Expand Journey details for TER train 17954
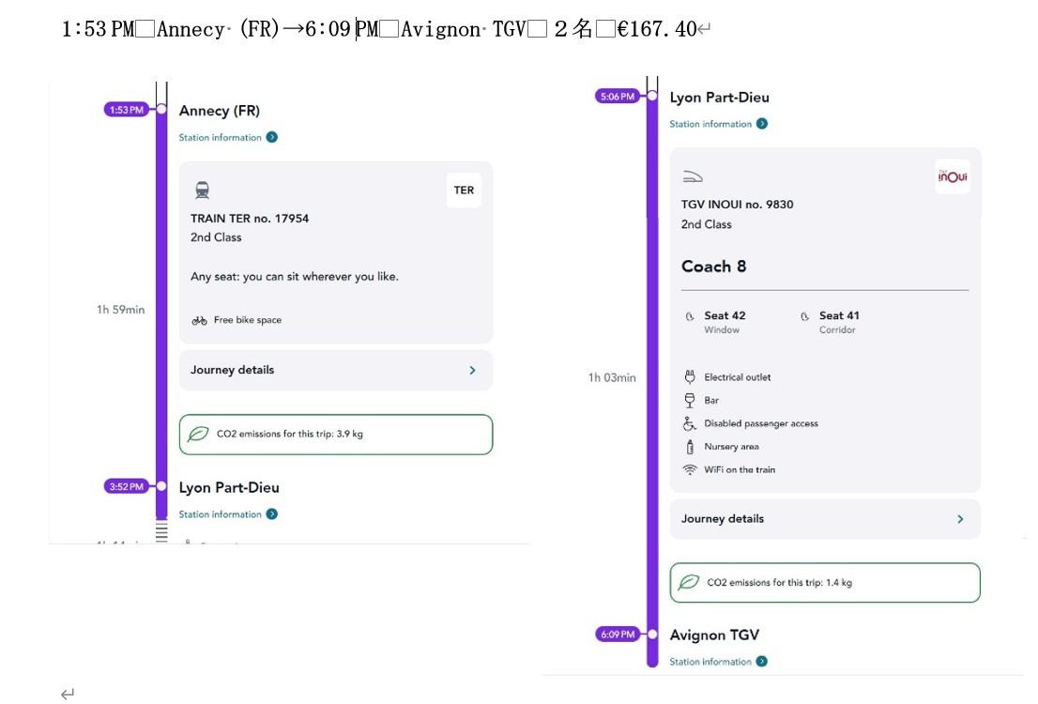1038x704 pixels. [335, 370]
